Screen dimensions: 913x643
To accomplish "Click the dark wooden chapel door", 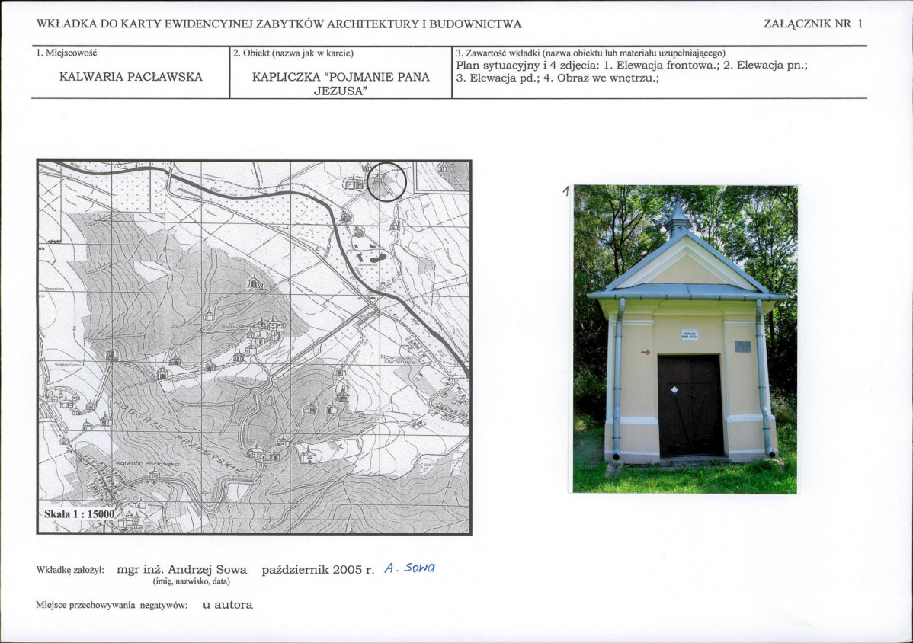I will pyautogui.click(x=690, y=405).
